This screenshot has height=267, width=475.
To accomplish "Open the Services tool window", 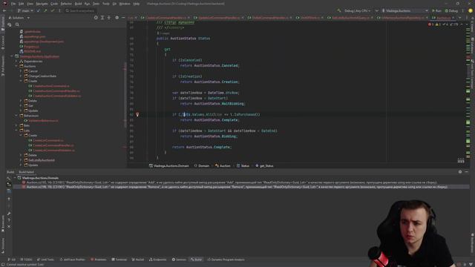I will 179,260.
